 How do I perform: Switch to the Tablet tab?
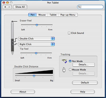click(x=53, y=15)
